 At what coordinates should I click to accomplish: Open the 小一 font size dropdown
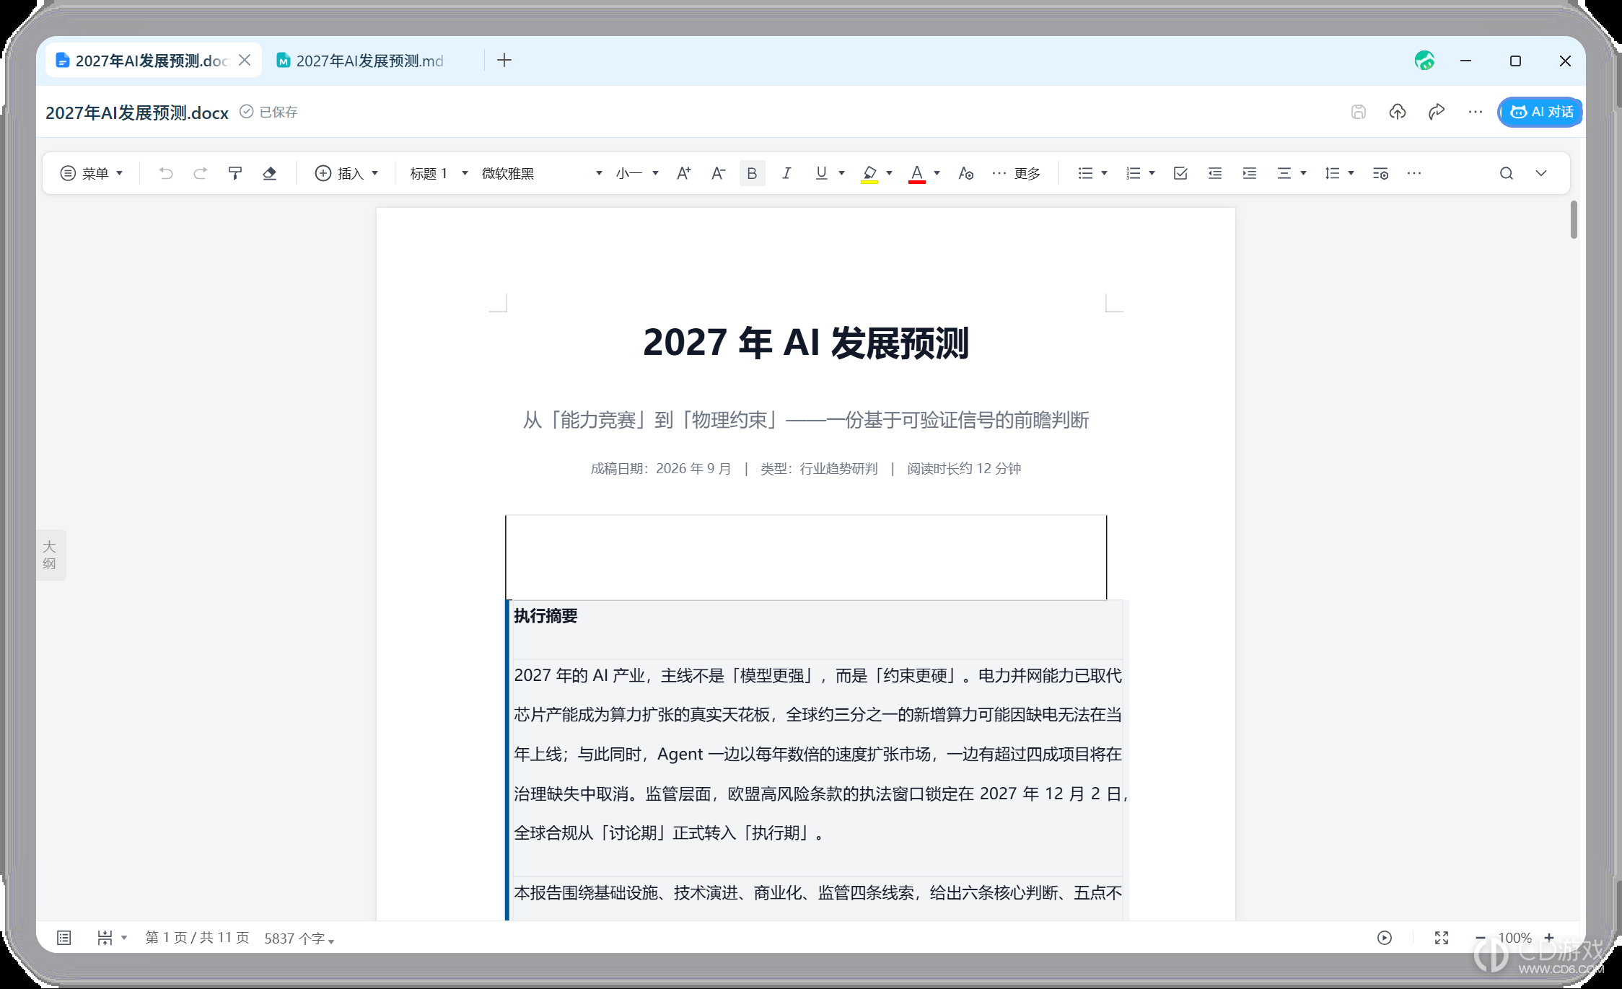click(637, 173)
